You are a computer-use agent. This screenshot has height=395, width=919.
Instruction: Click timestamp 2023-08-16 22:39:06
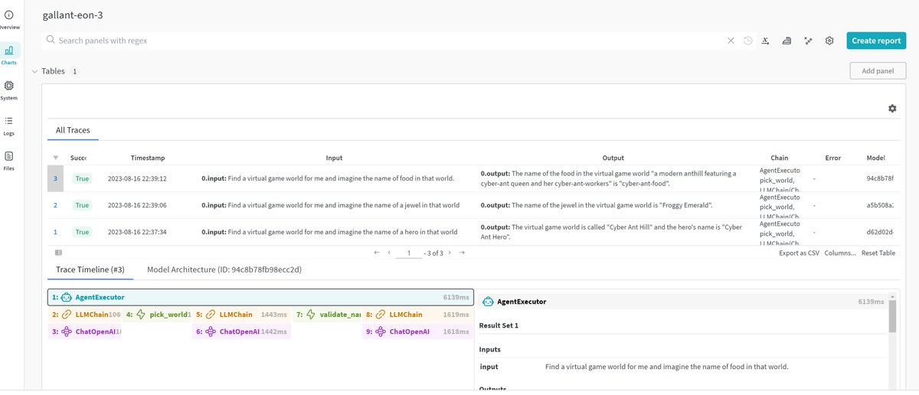click(137, 205)
